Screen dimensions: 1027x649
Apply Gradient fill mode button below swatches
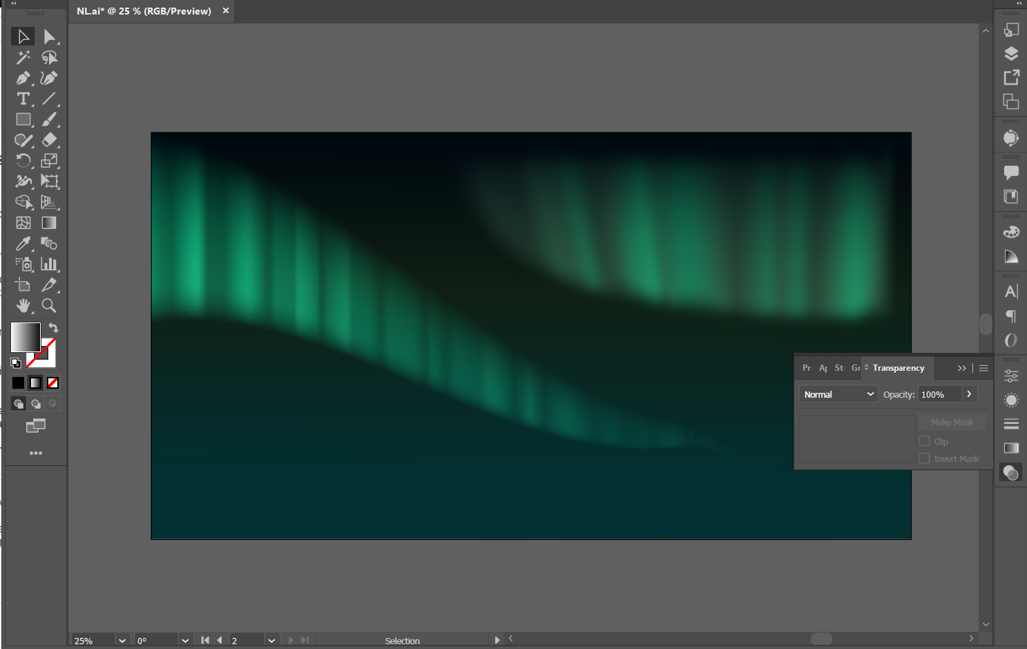point(36,382)
